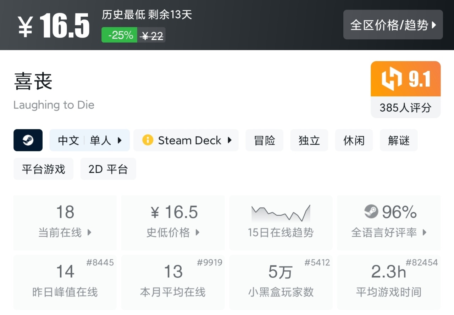This screenshot has width=454, height=315.
Task: Open 全区价格/趋势 regional price trends
Action: [393, 25]
